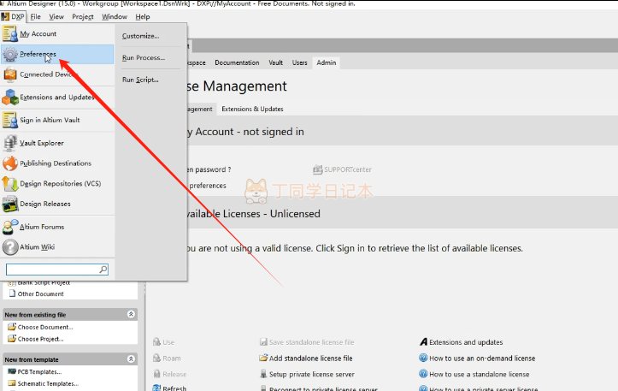Click Setup private license server

click(x=312, y=374)
